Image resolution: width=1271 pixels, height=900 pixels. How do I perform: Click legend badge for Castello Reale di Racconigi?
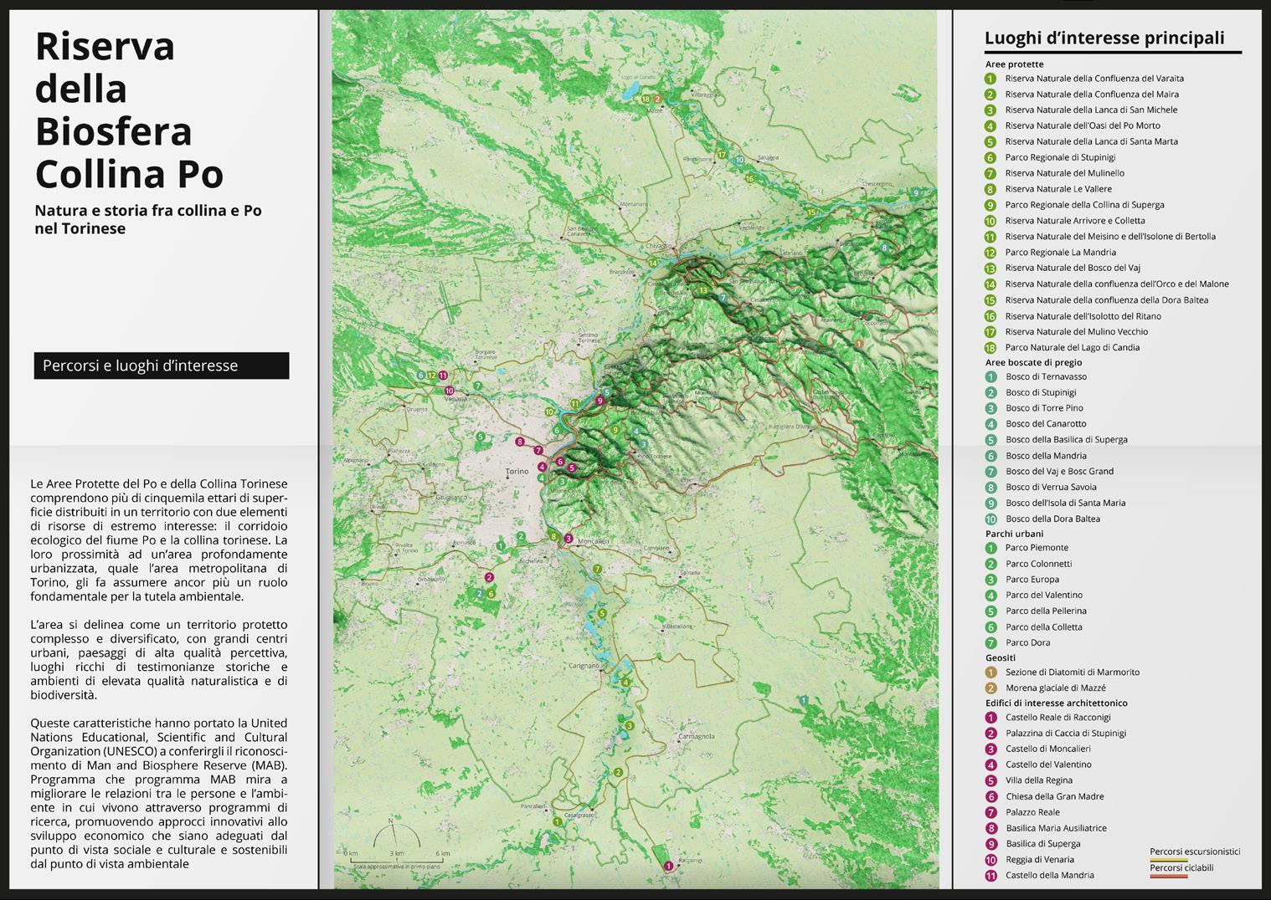[991, 717]
